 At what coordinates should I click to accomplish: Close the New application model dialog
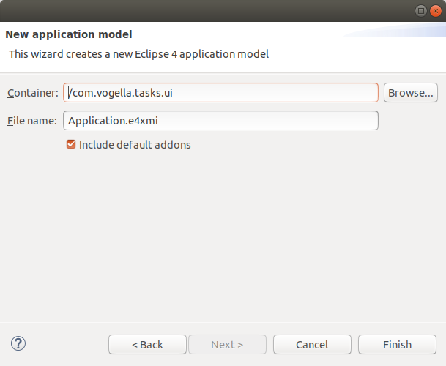[x=436, y=11]
